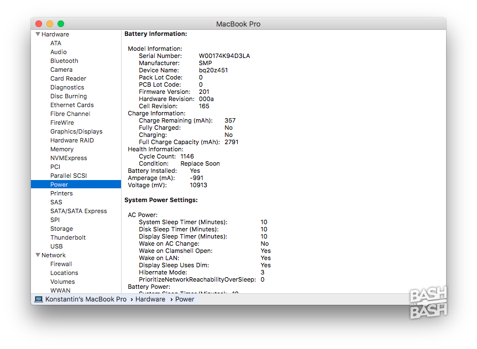Open the PCI section
This screenshot has width=477, height=349.
55,167
